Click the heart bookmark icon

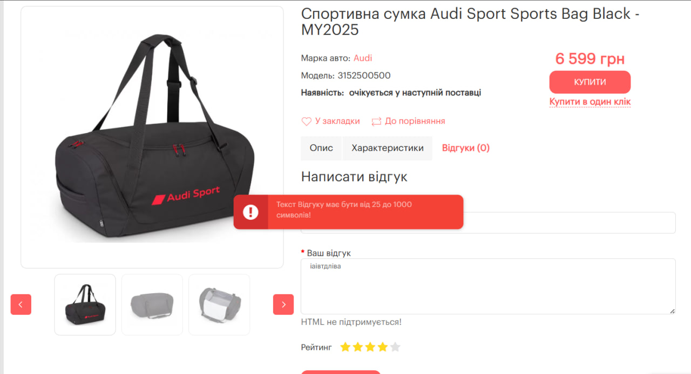[x=306, y=121]
